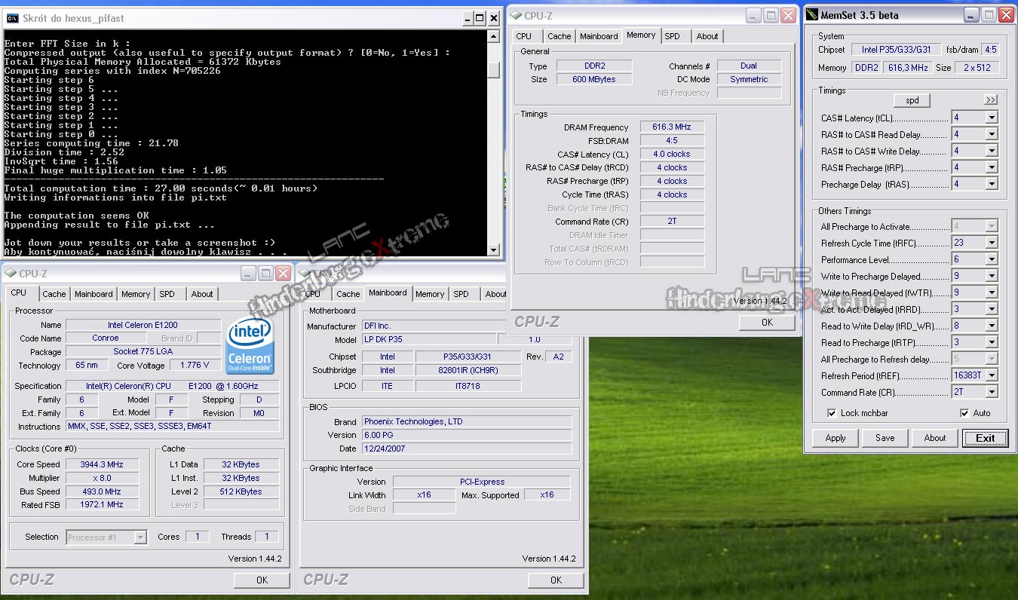Select the About tab in the CPU-Z processor window
Screen dimensions: 1018x600
tap(202, 294)
